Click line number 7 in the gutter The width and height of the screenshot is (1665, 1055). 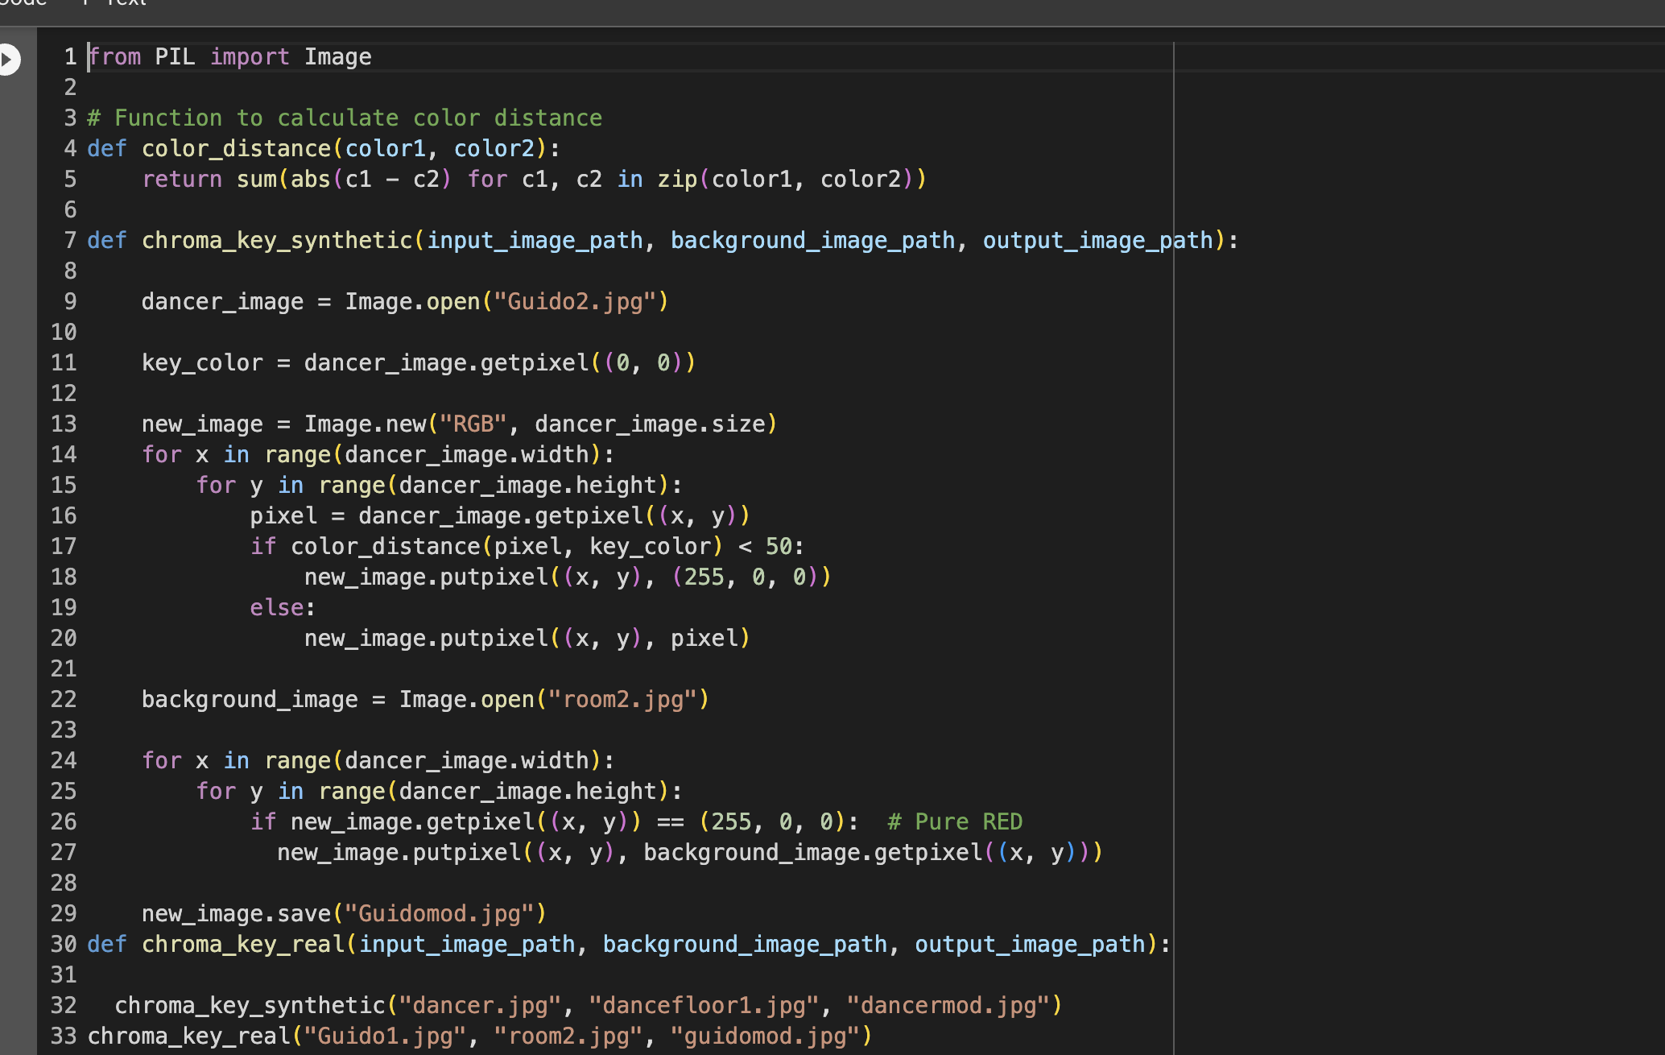pyautogui.click(x=70, y=240)
